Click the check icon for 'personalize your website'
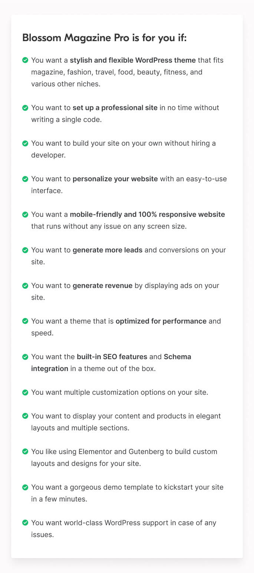The image size is (254, 573). click(25, 179)
